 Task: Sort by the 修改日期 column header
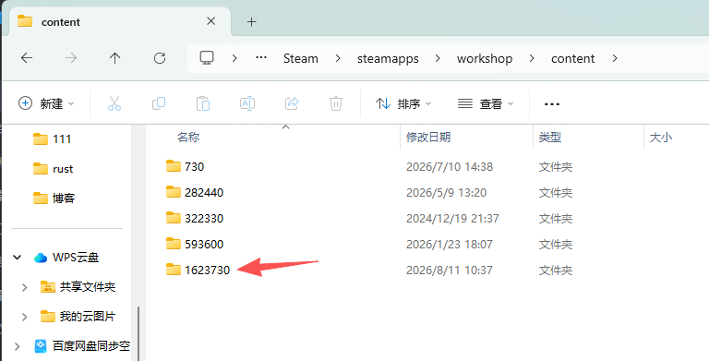pos(428,137)
